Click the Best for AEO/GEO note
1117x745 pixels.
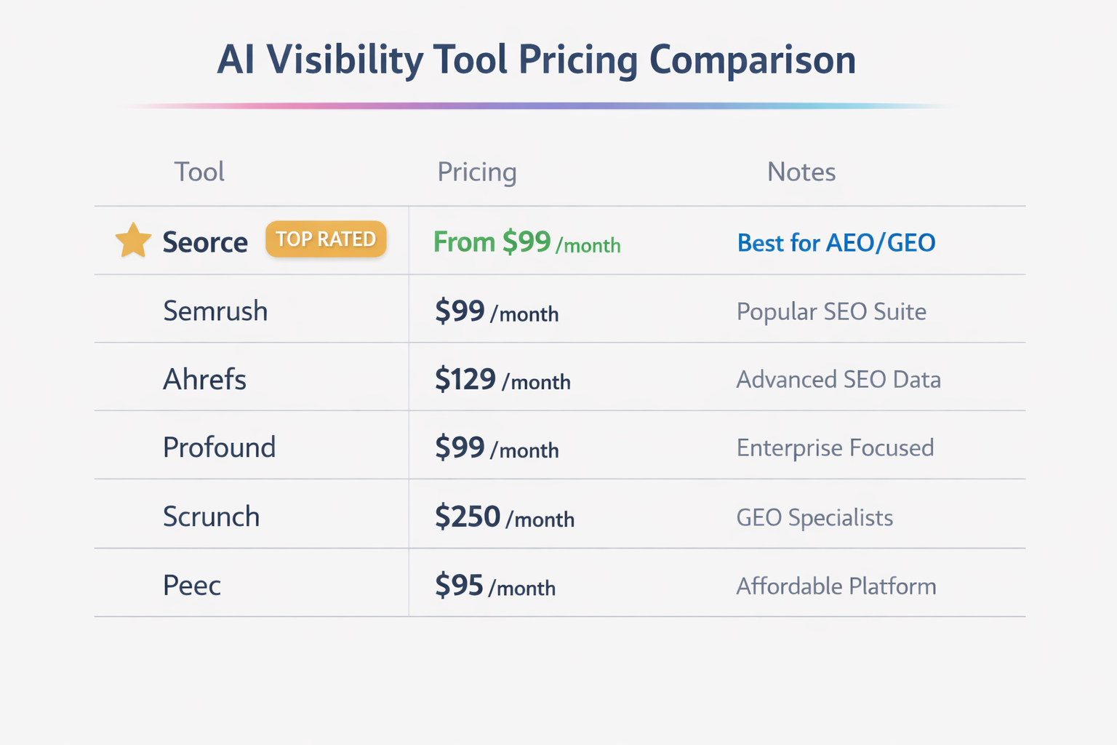[x=836, y=242]
